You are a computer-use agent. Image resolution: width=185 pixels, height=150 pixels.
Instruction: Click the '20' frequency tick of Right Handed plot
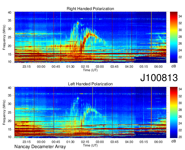[x=10, y=46]
